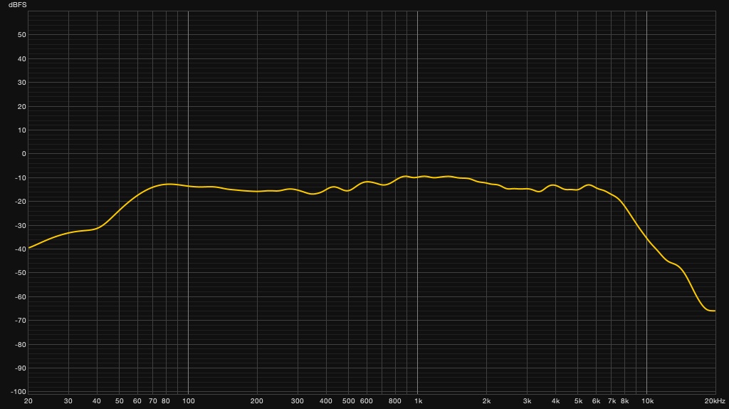Viewport: 729px width, 409px height.
Task: Click the 1k frequency axis label
Action: (x=418, y=401)
